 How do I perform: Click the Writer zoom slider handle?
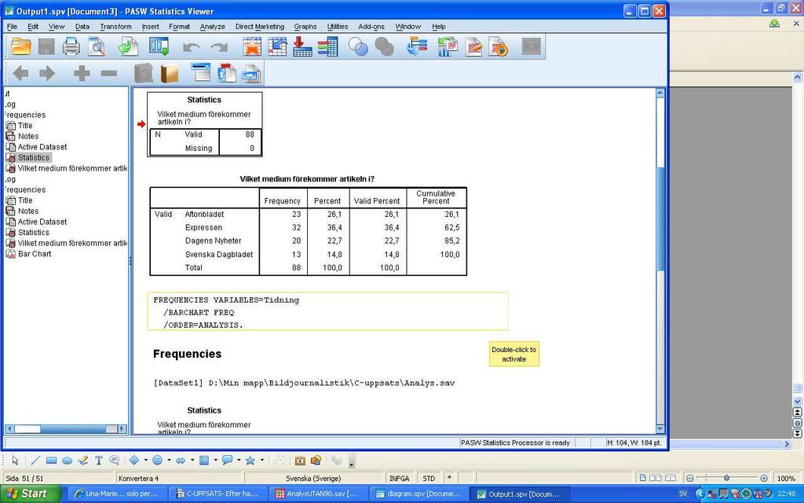pyautogui.click(x=726, y=478)
